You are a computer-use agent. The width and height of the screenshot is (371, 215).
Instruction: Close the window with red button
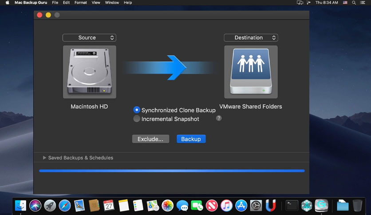coord(39,15)
